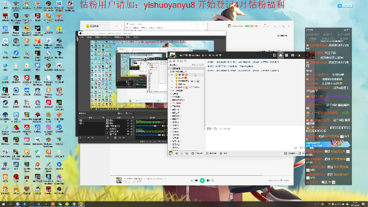
Task: Lock the third OBS source
Action: pyautogui.click(x=132, y=126)
